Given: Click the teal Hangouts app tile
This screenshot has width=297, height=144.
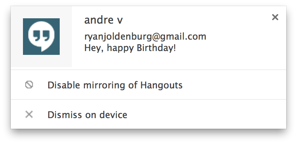Looking at the screenshot, I should point(41,37).
